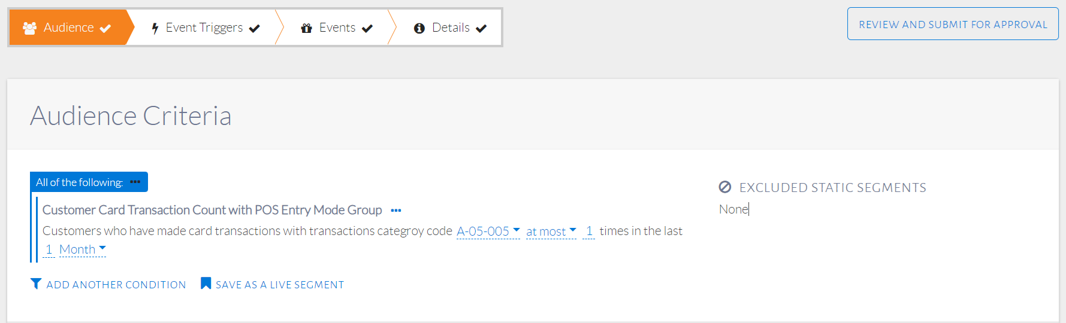Open the Details step

(451, 28)
